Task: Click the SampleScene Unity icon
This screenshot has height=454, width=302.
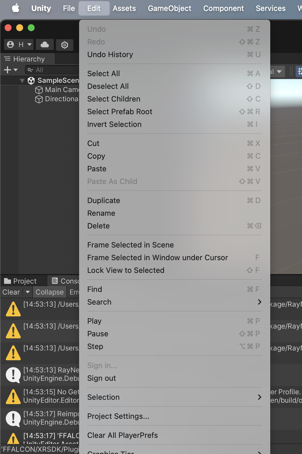Action: tap(31, 80)
